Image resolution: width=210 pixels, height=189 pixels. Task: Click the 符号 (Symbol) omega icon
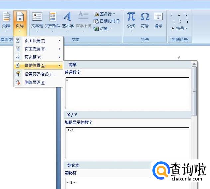[x=145, y=17]
